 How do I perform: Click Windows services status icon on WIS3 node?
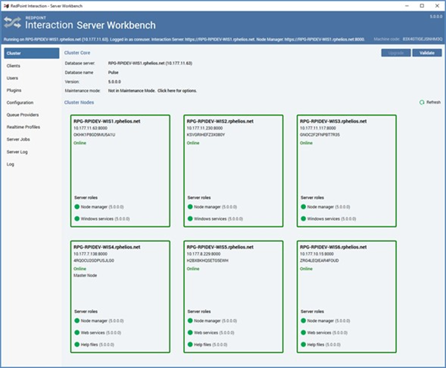(303, 219)
